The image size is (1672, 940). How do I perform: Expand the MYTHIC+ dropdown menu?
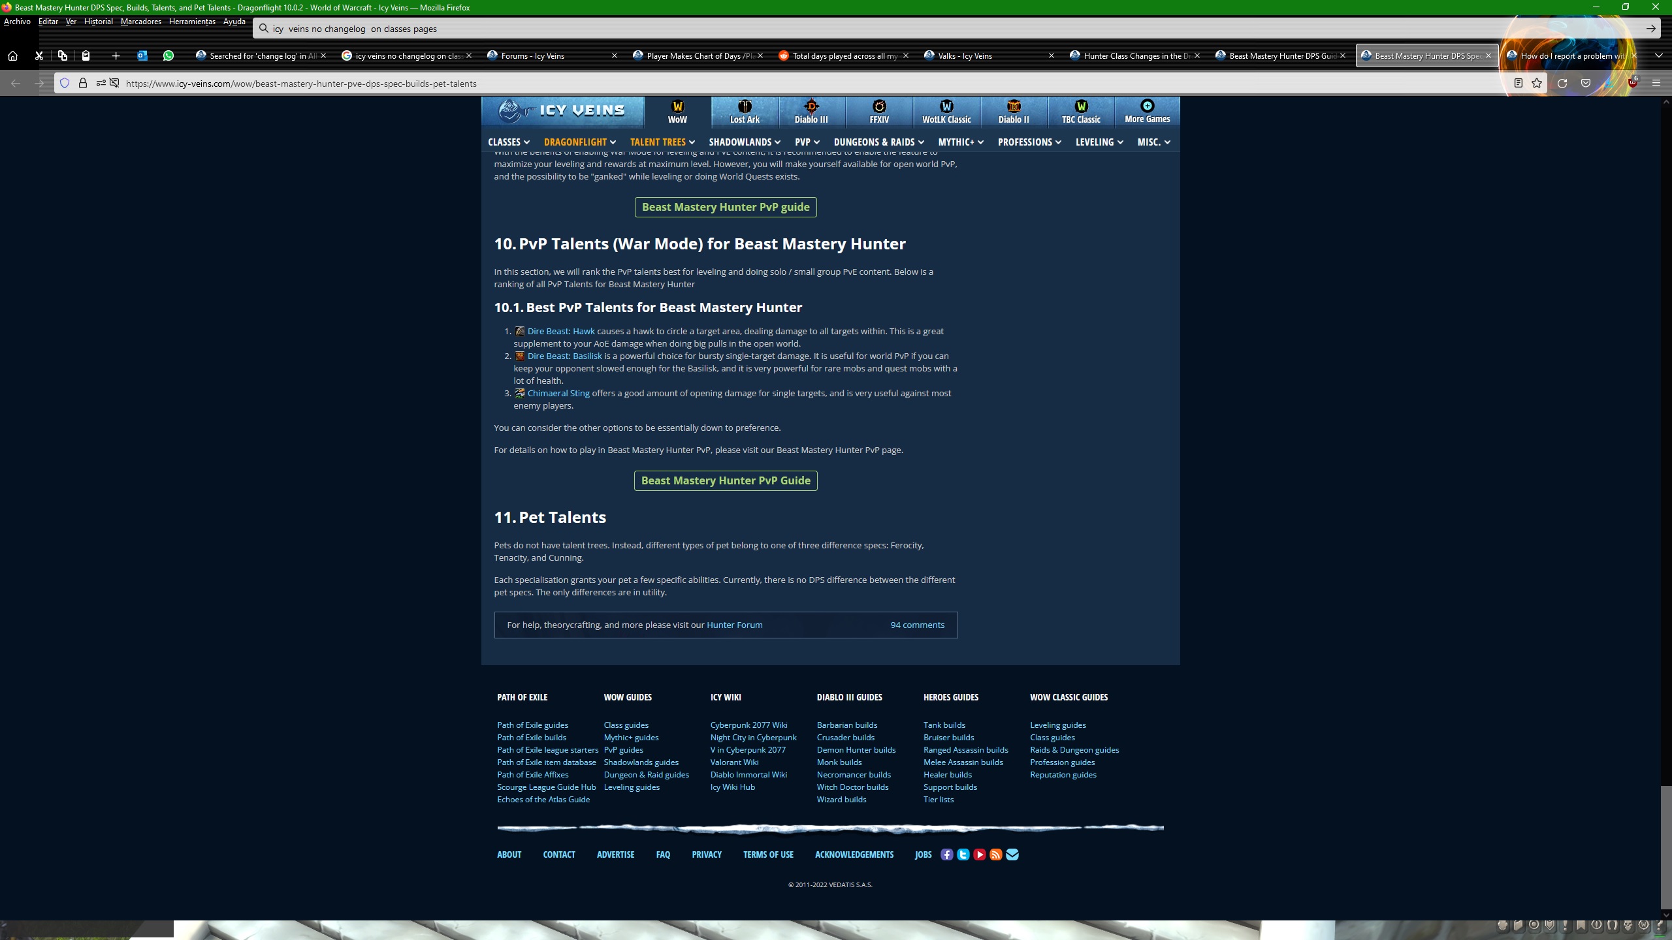961,142
